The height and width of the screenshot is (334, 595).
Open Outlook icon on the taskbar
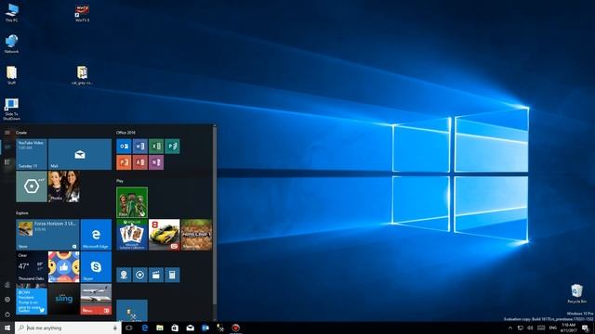205,328
